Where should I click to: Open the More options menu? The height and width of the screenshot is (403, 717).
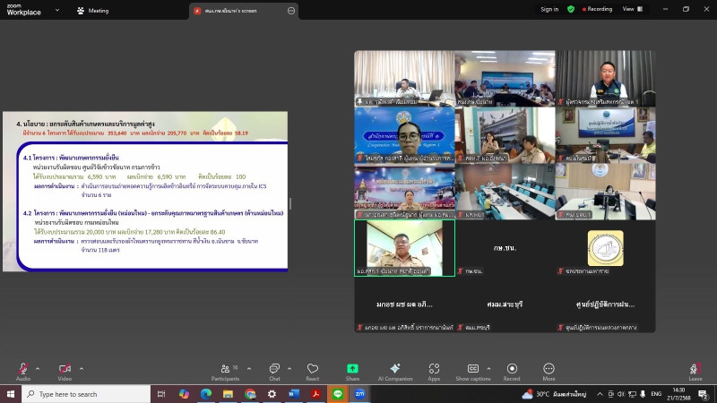(x=549, y=371)
